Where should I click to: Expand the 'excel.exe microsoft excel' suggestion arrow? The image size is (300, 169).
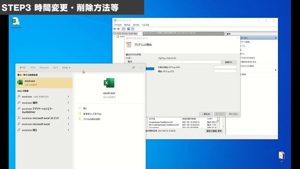pyautogui.click(x=68, y=124)
